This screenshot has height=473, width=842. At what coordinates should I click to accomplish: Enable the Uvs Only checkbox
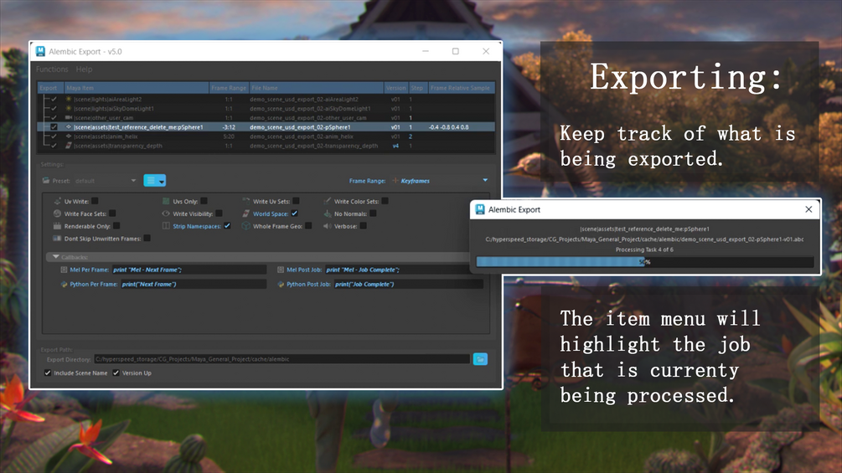point(204,201)
